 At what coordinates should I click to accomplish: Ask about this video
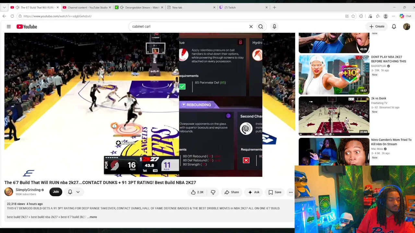(x=254, y=192)
